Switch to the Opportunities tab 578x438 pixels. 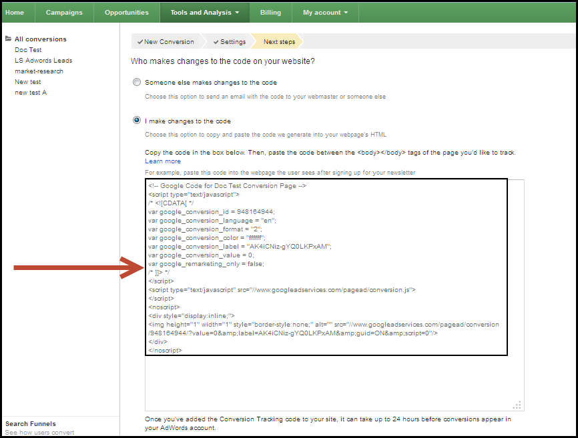click(x=127, y=13)
